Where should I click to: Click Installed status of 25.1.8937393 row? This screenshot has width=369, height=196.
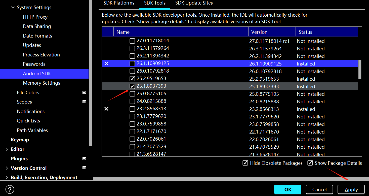[x=306, y=86]
